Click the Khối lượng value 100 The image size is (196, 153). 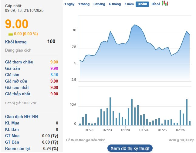pyautogui.click(x=51, y=42)
